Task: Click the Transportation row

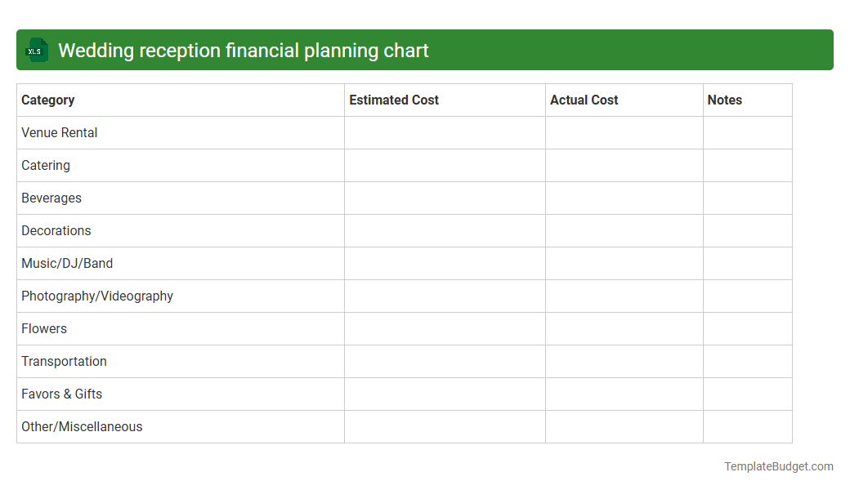Action: click(64, 361)
